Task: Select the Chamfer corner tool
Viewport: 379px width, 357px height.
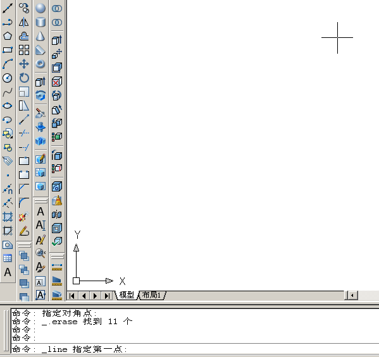Action: click(x=24, y=189)
